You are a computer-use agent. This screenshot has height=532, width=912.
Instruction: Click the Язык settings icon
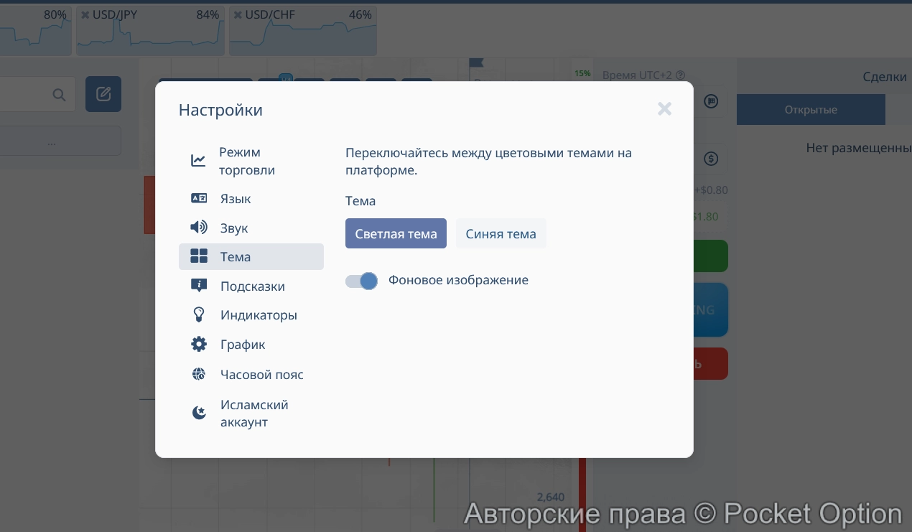point(199,197)
